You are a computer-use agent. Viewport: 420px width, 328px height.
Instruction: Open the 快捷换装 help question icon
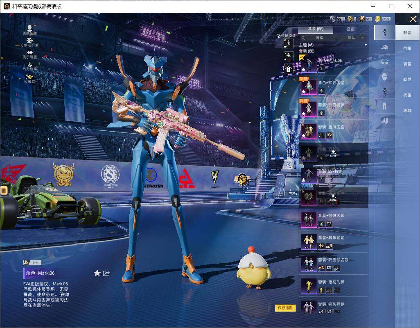click(278, 36)
